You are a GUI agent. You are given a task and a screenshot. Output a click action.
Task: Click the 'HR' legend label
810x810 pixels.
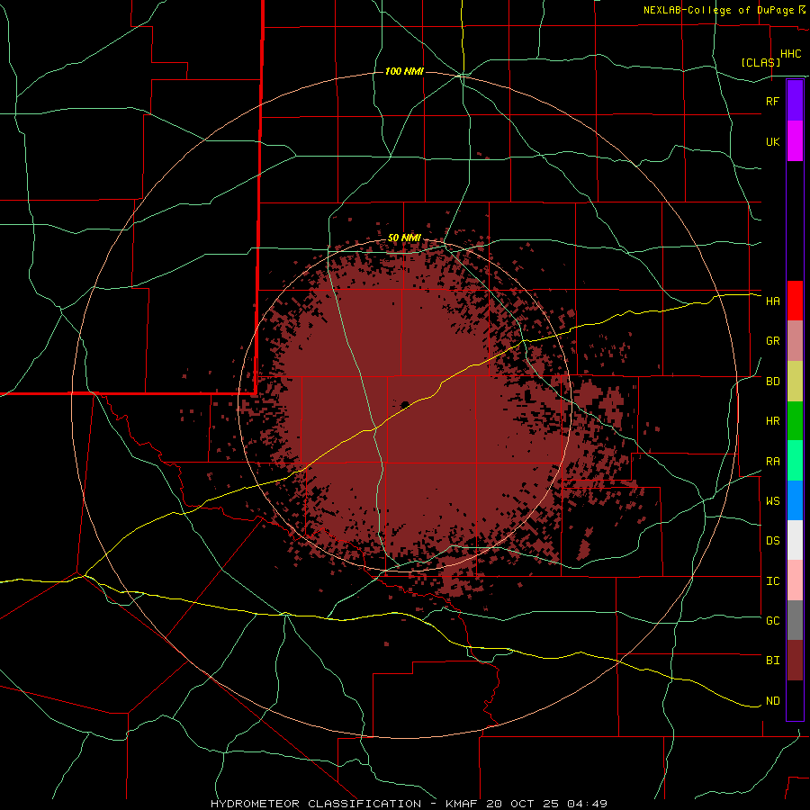tap(772, 421)
